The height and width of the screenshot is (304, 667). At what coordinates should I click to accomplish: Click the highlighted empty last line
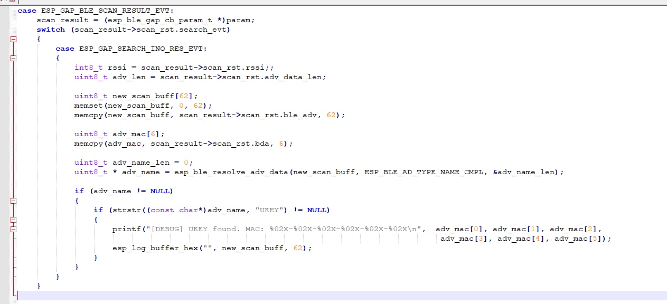pyautogui.click(x=342, y=296)
